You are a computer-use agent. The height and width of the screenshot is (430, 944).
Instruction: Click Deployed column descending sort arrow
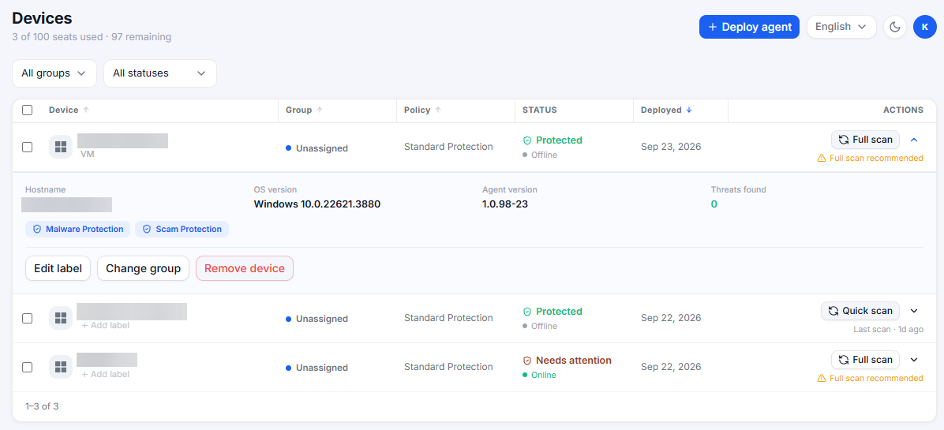coord(689,110)
